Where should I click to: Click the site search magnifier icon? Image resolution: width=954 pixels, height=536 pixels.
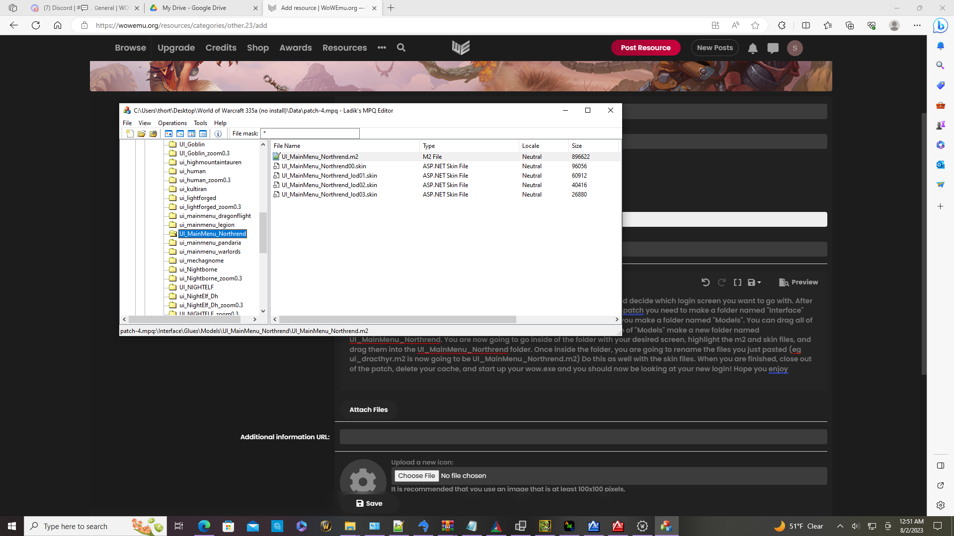click(x=401, y=48)
